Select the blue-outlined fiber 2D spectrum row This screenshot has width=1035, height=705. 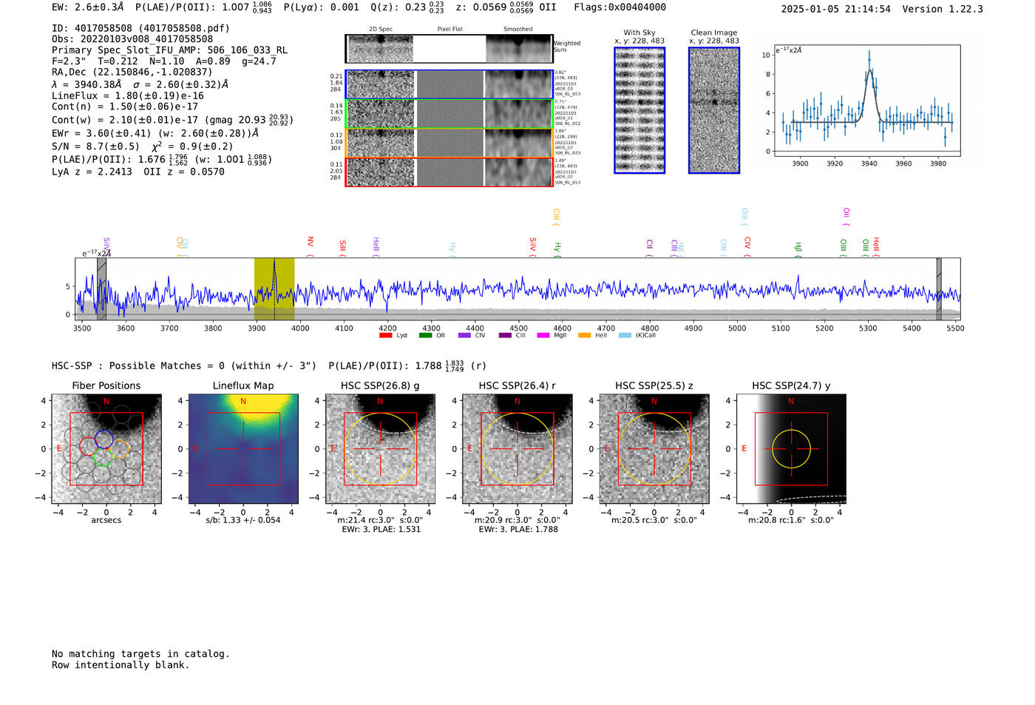(449, 84)
